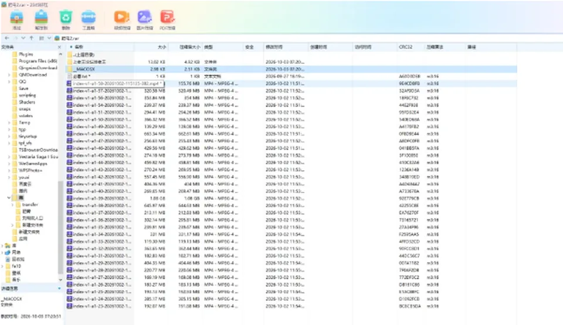
Task: Select the parent-directory folder row at top
Action: [291, 55]
